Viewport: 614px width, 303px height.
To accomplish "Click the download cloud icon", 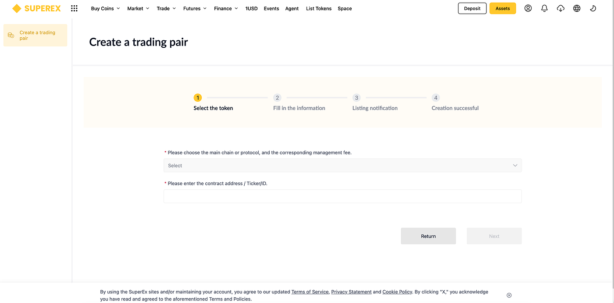I will [560, 8].
